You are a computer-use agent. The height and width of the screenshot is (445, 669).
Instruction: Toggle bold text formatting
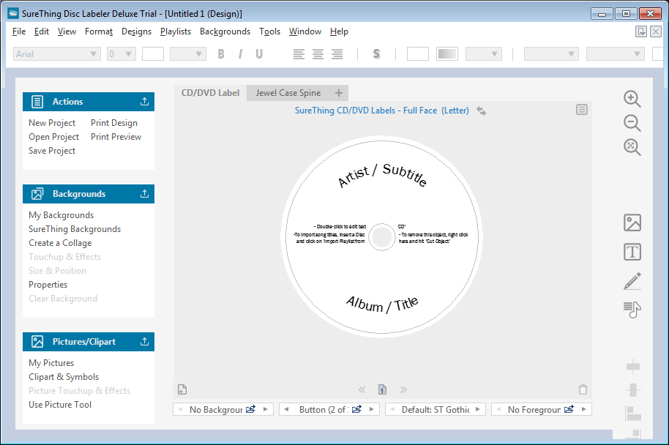(220, 53)
